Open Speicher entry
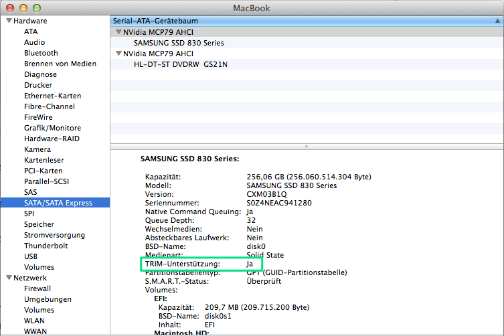The height and width of the screenshot is (336, 504). click(x=39, y=224)
